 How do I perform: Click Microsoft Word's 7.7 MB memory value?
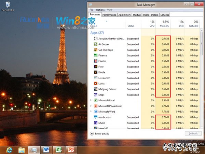[x=165, y=112]
